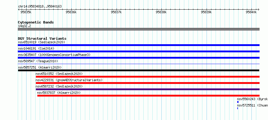The image size is (268, 120).
Task: Click the DGV Structural Variants track title
Action: [42, 38]
